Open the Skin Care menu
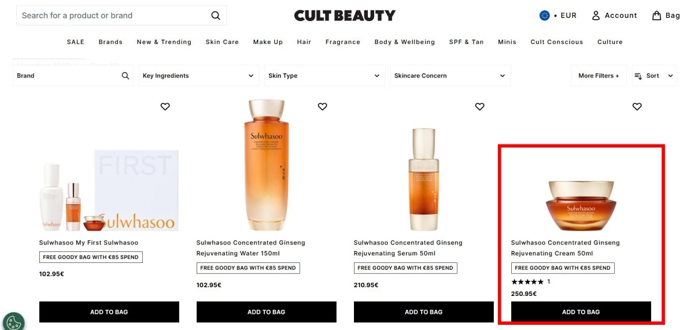Screen dimensions: 694x330 222,42
